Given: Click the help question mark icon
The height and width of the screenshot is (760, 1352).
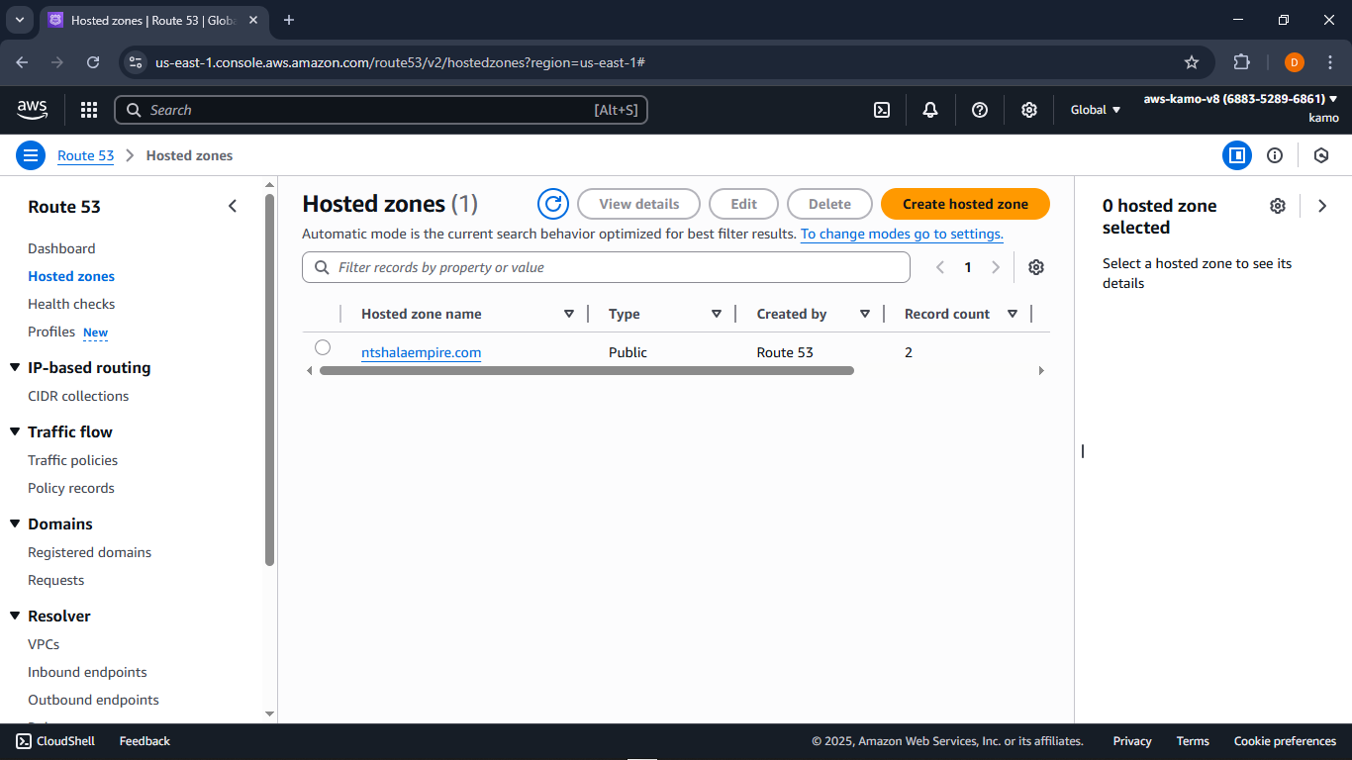Looking at the screenshot, I should pos(980,110).
